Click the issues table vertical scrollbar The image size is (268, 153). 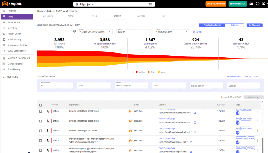[263, 145]
